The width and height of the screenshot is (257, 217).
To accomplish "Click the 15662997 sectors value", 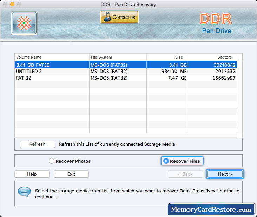I will pyautogui.click(x=224, y=78).
